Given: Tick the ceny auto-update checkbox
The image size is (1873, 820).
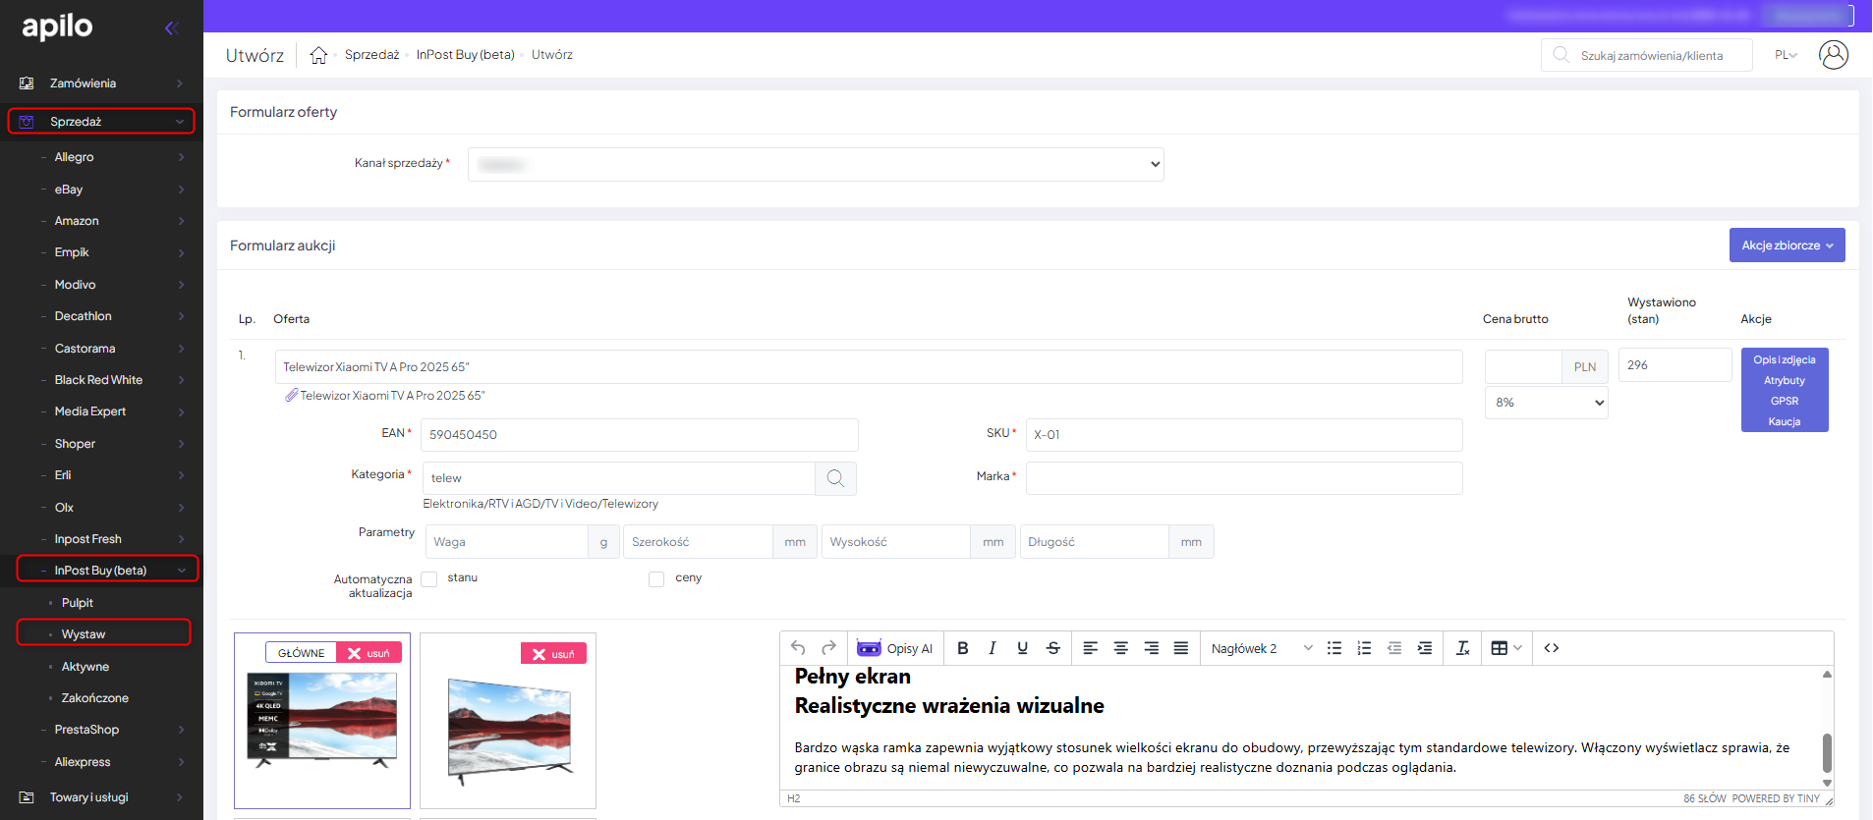Looking at the screenshot, I should 656,579.
